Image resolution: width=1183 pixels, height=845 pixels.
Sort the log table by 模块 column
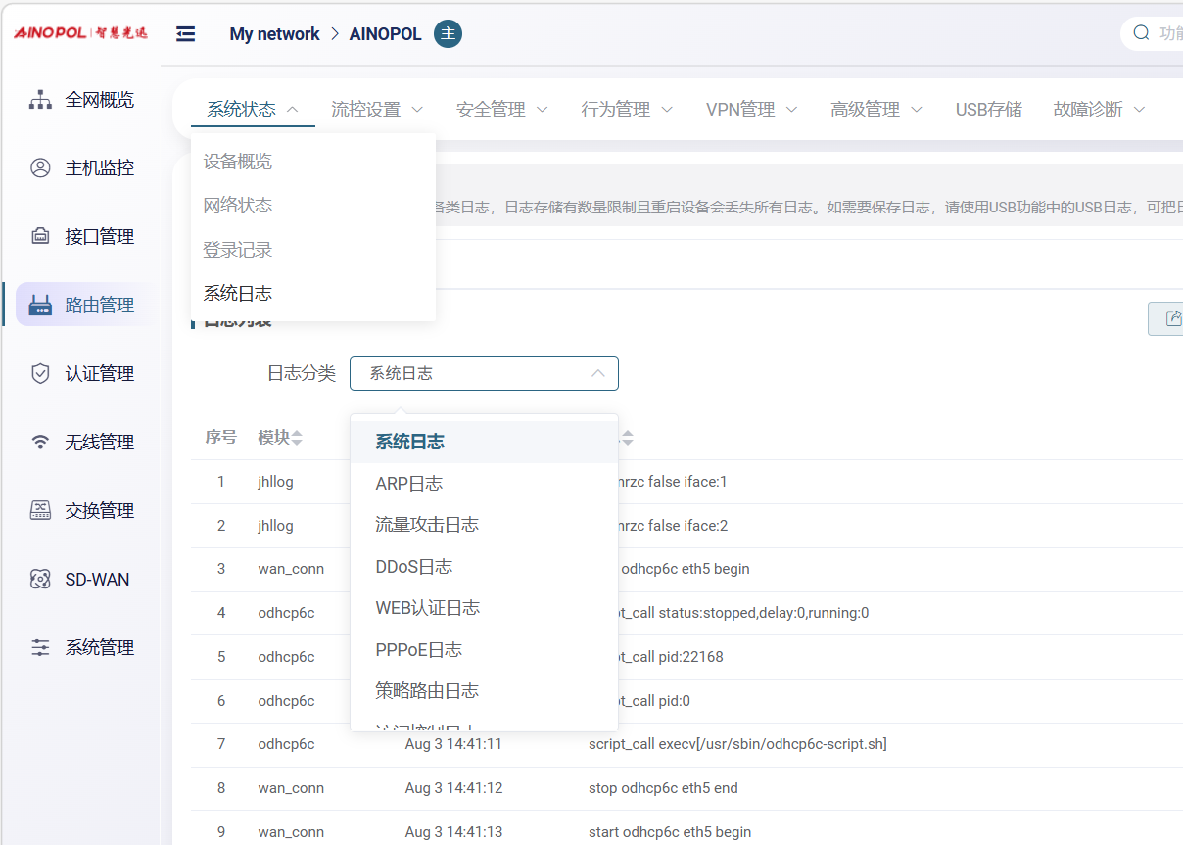[296, 438]
